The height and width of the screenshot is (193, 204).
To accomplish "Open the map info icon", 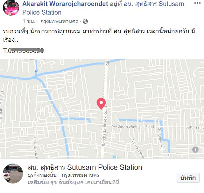I will [195, 150].
